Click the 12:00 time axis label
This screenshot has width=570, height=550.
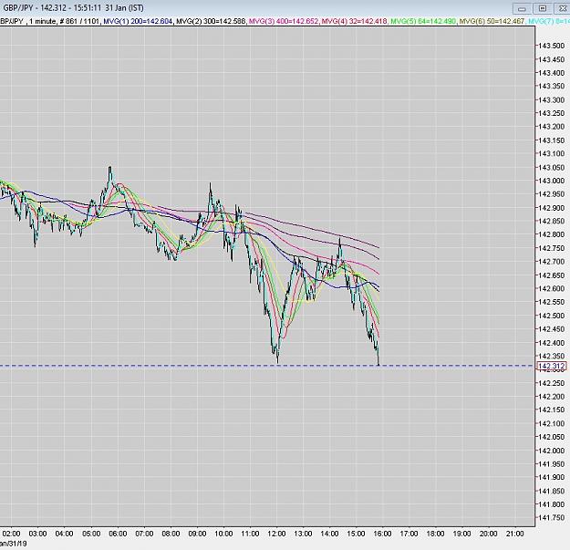point(276,534)
